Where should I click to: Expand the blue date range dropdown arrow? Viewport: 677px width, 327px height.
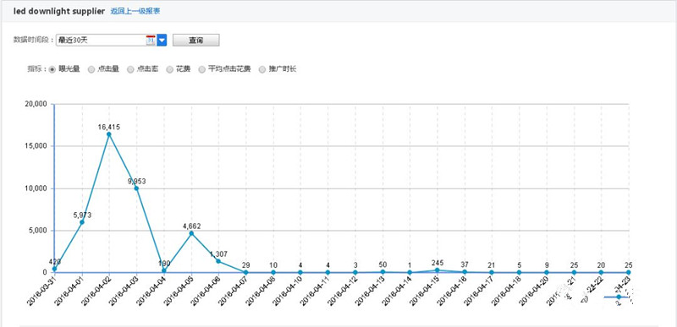162,40
